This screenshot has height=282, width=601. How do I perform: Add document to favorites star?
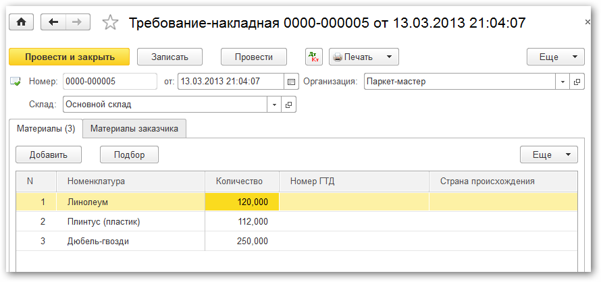(x=110, y=23)
